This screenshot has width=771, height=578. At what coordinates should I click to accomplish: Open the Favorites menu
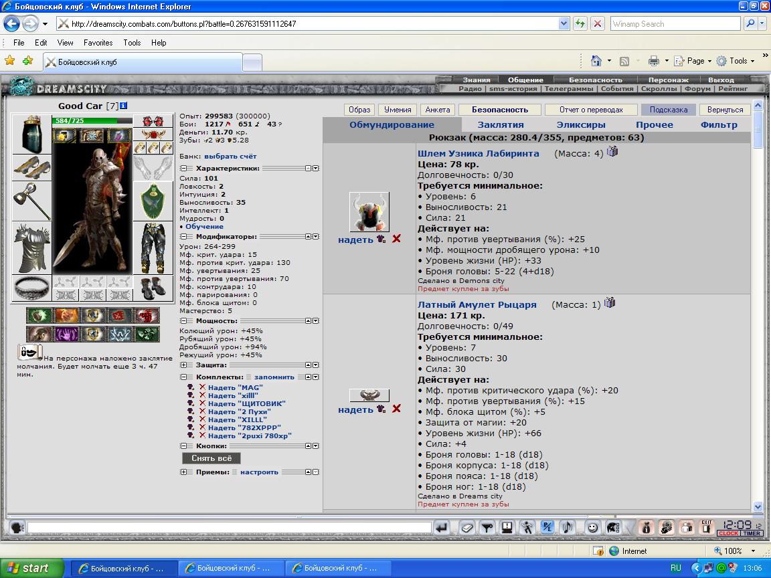point(98,43)
